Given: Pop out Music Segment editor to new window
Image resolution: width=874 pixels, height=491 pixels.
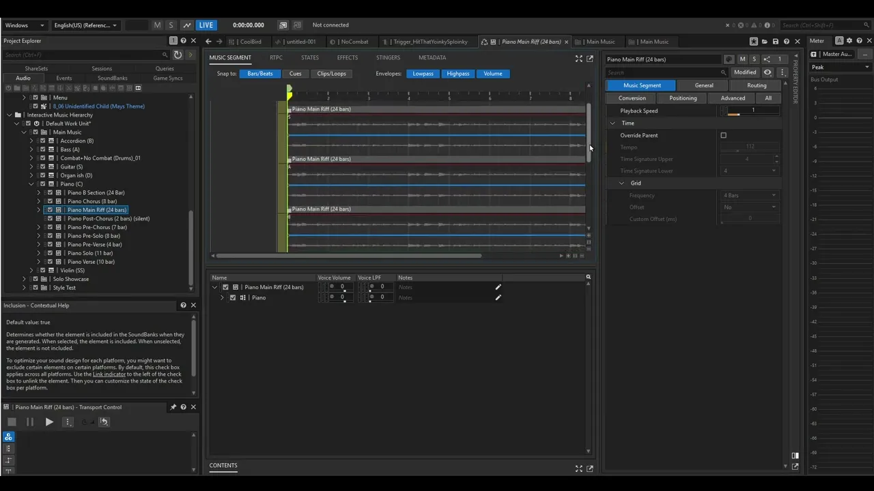Looking at the screenshot, I should click(x=590, y=59).
